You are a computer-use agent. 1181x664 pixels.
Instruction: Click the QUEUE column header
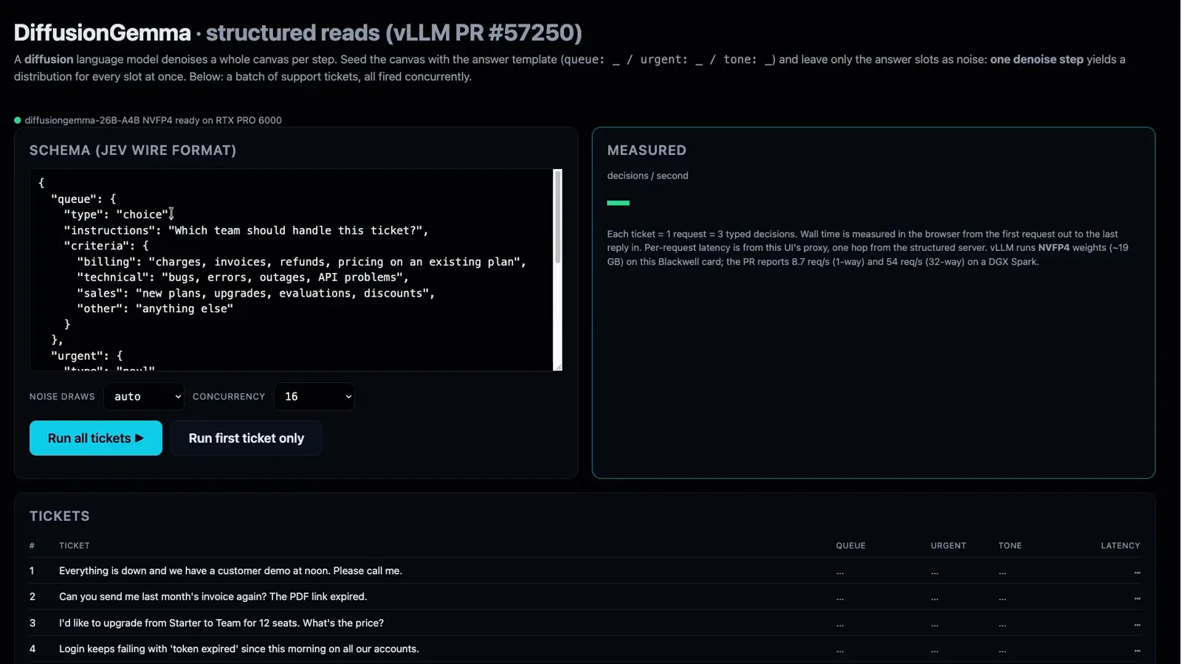click(x=850, y=546)
